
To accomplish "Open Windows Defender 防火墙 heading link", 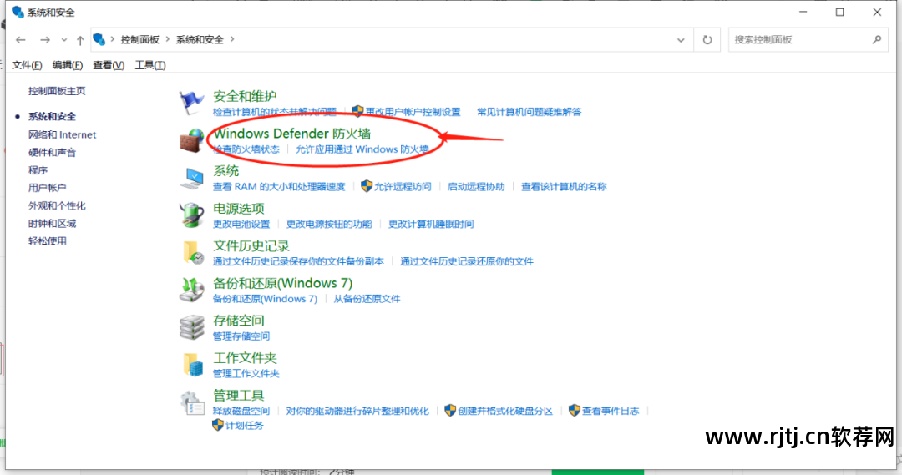I will (292, 134).
